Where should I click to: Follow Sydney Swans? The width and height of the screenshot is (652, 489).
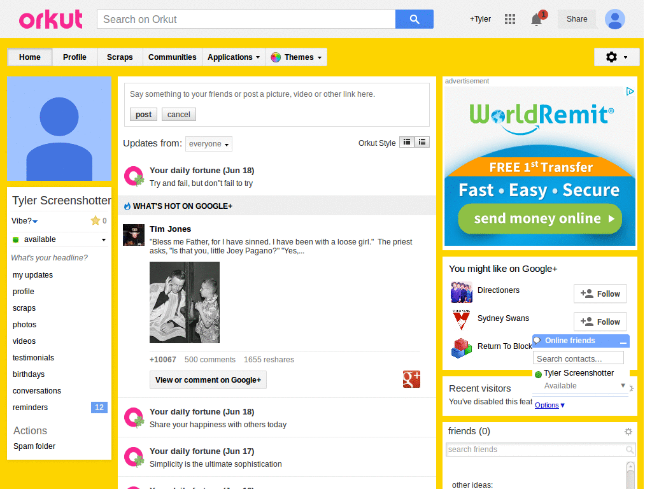point(600,322)
